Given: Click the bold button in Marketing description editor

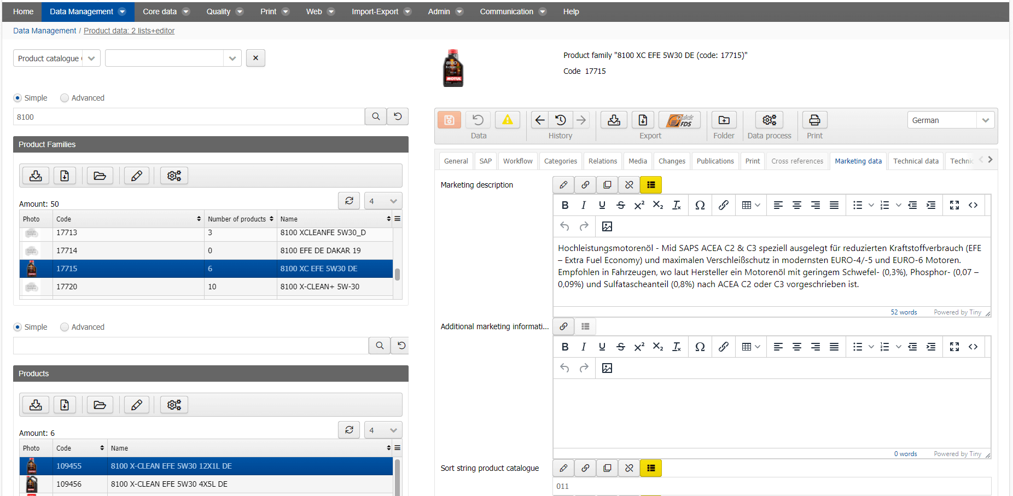Looking at the screenshot, I should point(565,205).
